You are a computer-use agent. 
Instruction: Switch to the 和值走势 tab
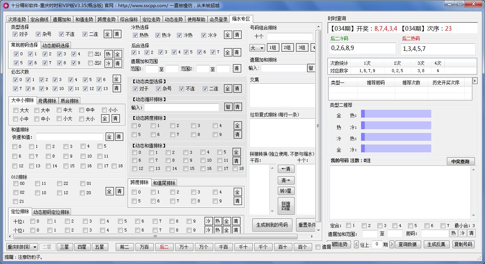point(84,19)
